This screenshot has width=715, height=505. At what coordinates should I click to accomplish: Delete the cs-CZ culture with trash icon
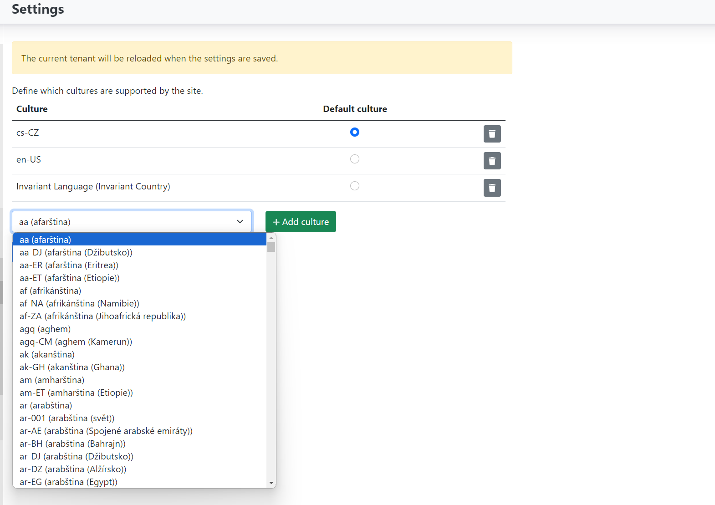point(492,134)
